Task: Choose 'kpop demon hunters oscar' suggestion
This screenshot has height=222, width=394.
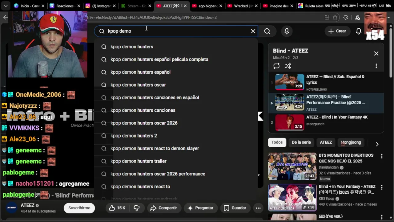Action: [x=176, y=85]
